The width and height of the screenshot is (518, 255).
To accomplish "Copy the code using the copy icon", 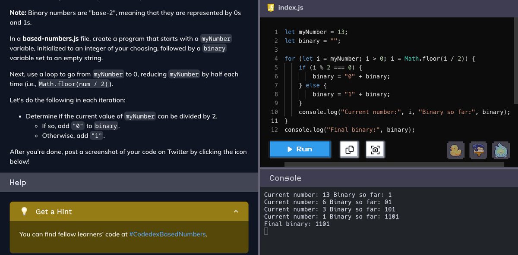I will (x=349, y=149).
